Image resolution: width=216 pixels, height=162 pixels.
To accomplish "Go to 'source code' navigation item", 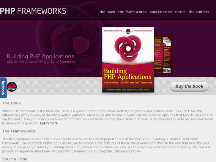I will coord(161,12).
